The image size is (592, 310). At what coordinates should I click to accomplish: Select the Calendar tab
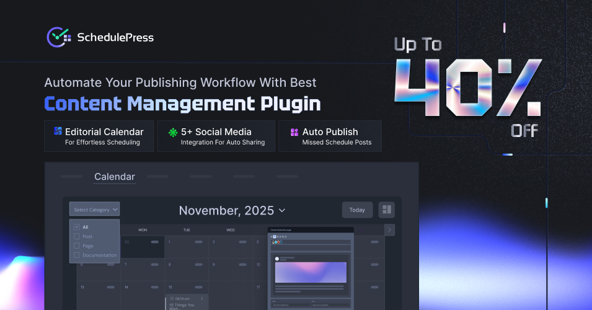click(x=115, y=177)
